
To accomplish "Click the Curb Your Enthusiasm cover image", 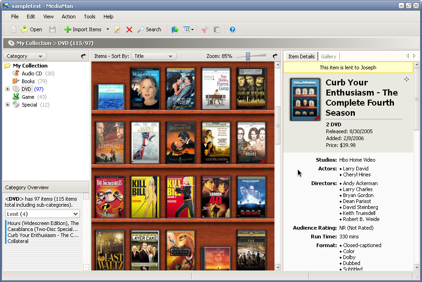I will pyautogui.click(x=305, y=100).
